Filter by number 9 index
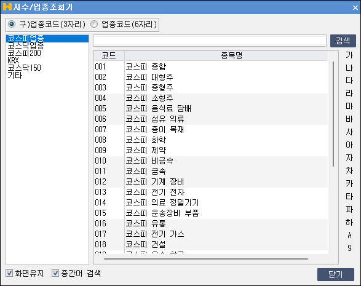The width and height of the screenshot is (361, 286). 349,248
